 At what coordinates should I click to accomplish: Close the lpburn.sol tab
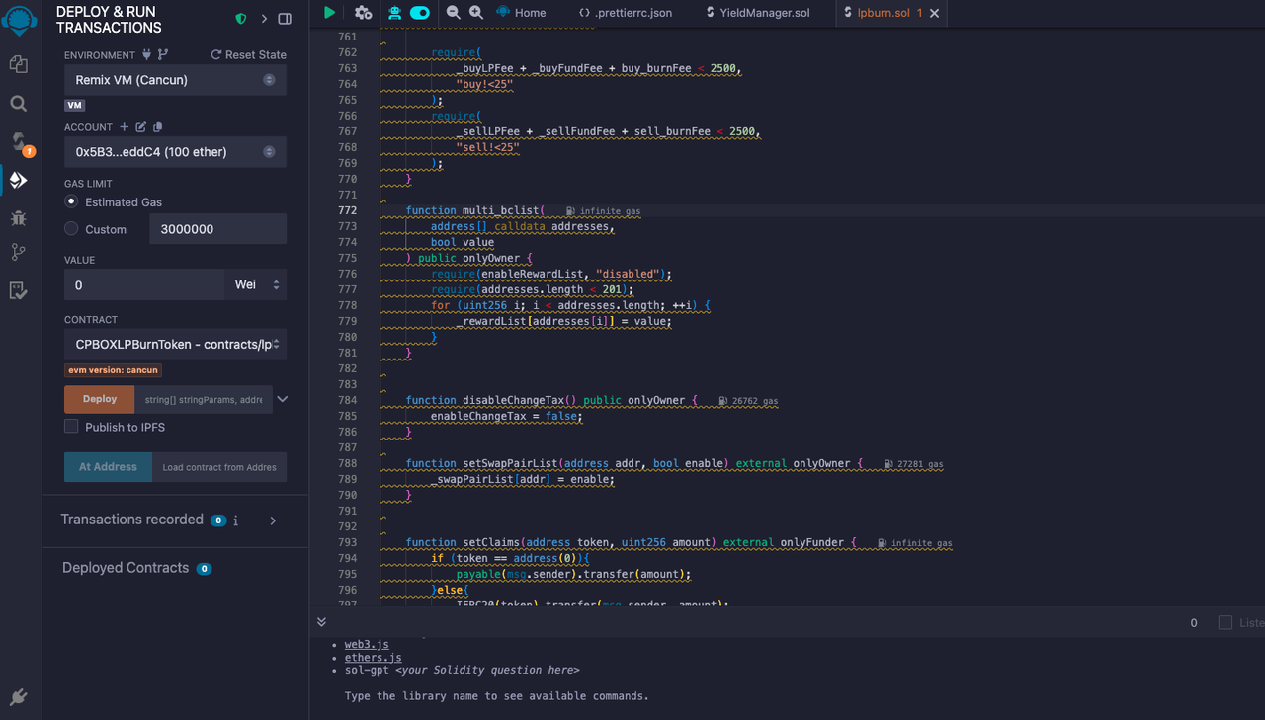click(x=935, y=13)
